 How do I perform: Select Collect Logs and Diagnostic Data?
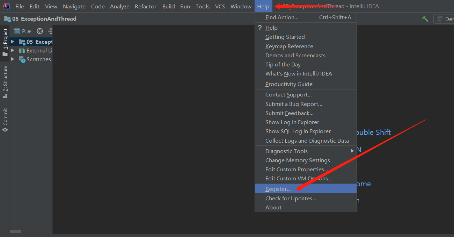[306, 141]
